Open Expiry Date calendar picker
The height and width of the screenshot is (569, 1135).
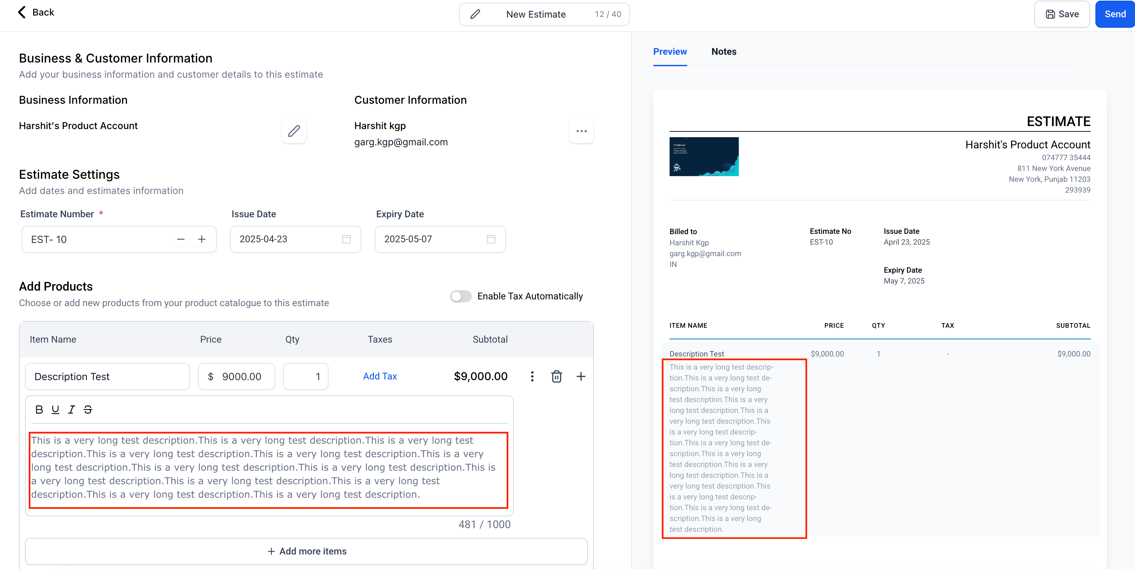point(491,239)
